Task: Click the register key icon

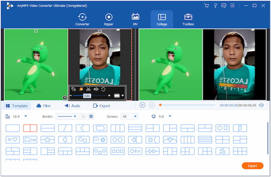Action: pyautogui.click(x=215, y=5)
